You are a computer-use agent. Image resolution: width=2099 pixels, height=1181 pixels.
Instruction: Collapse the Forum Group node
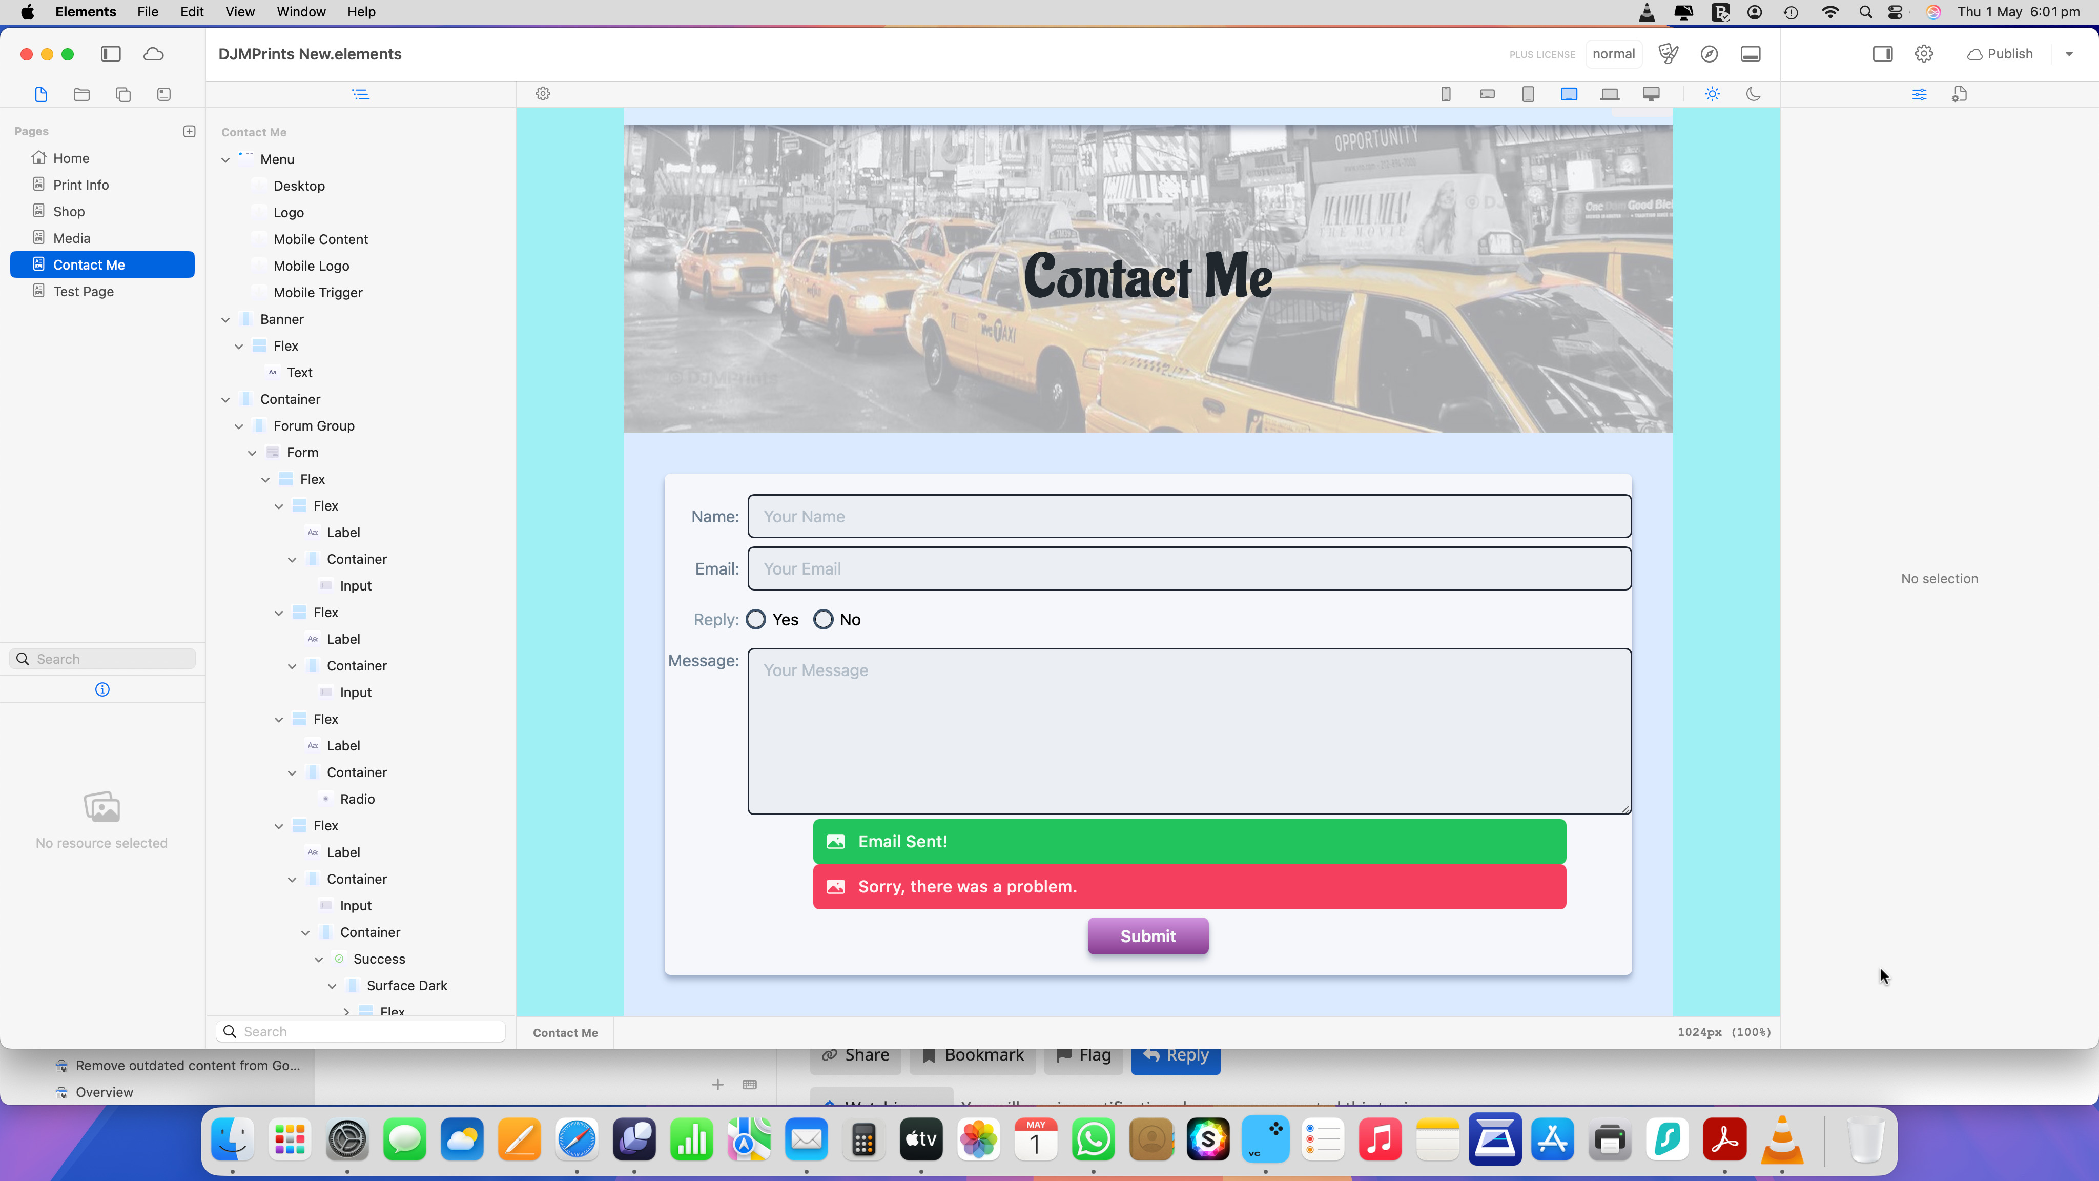click(x=239, y=426)
